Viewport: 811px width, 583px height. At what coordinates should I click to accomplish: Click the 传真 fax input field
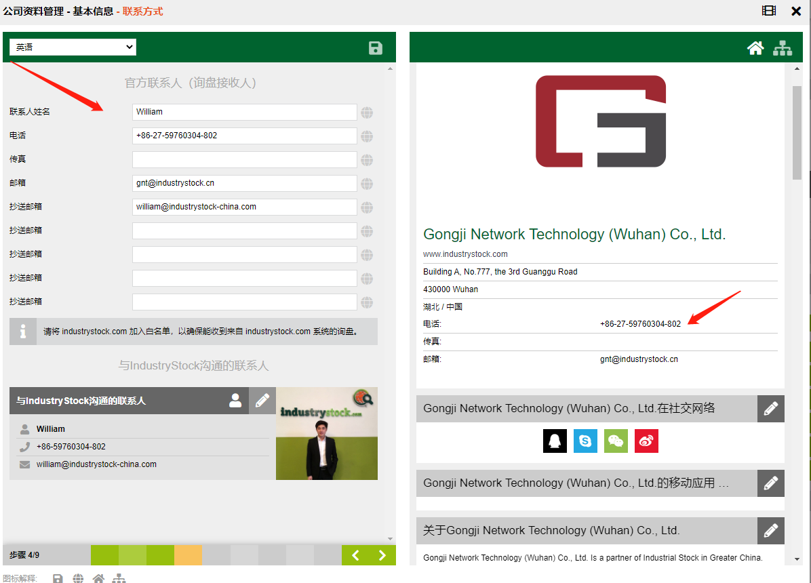tap(244, 159)
